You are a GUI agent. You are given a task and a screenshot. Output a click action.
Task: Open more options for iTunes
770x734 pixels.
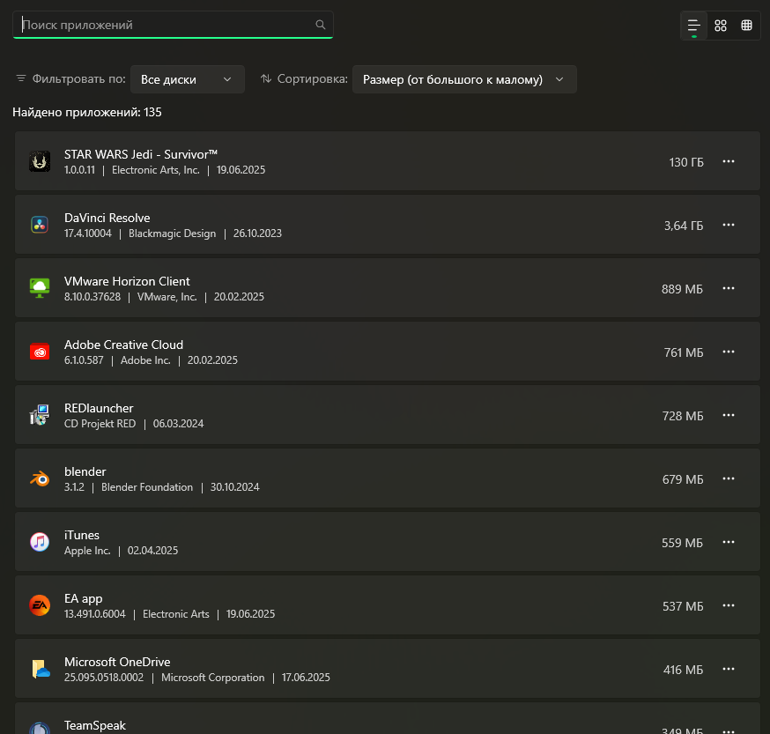coord(729,542)
